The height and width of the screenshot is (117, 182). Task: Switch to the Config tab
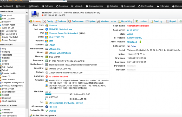(x=48, y=21)
